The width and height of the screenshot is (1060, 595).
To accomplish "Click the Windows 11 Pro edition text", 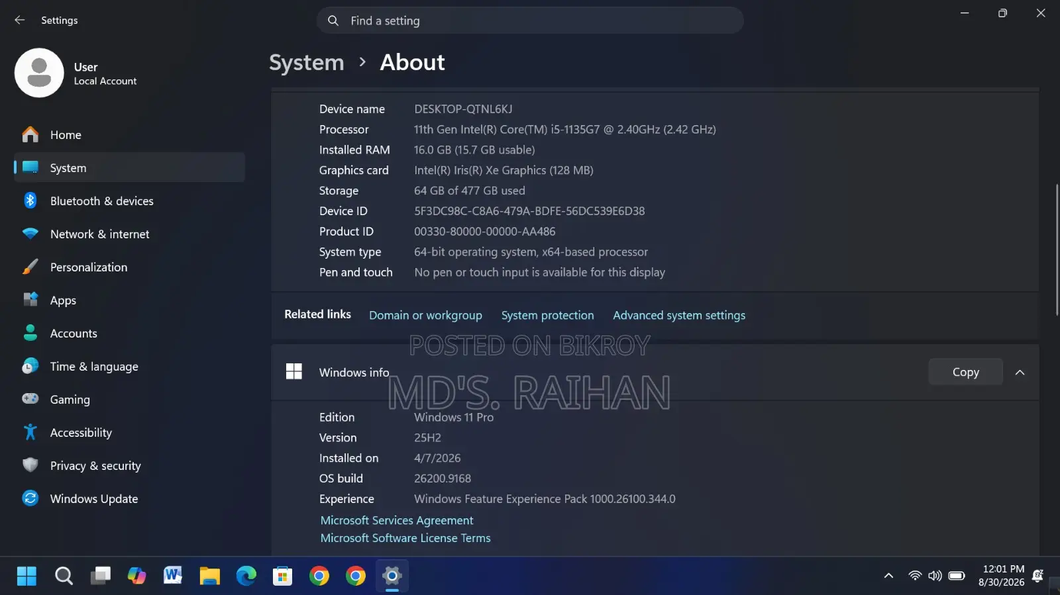I will 454,418.
